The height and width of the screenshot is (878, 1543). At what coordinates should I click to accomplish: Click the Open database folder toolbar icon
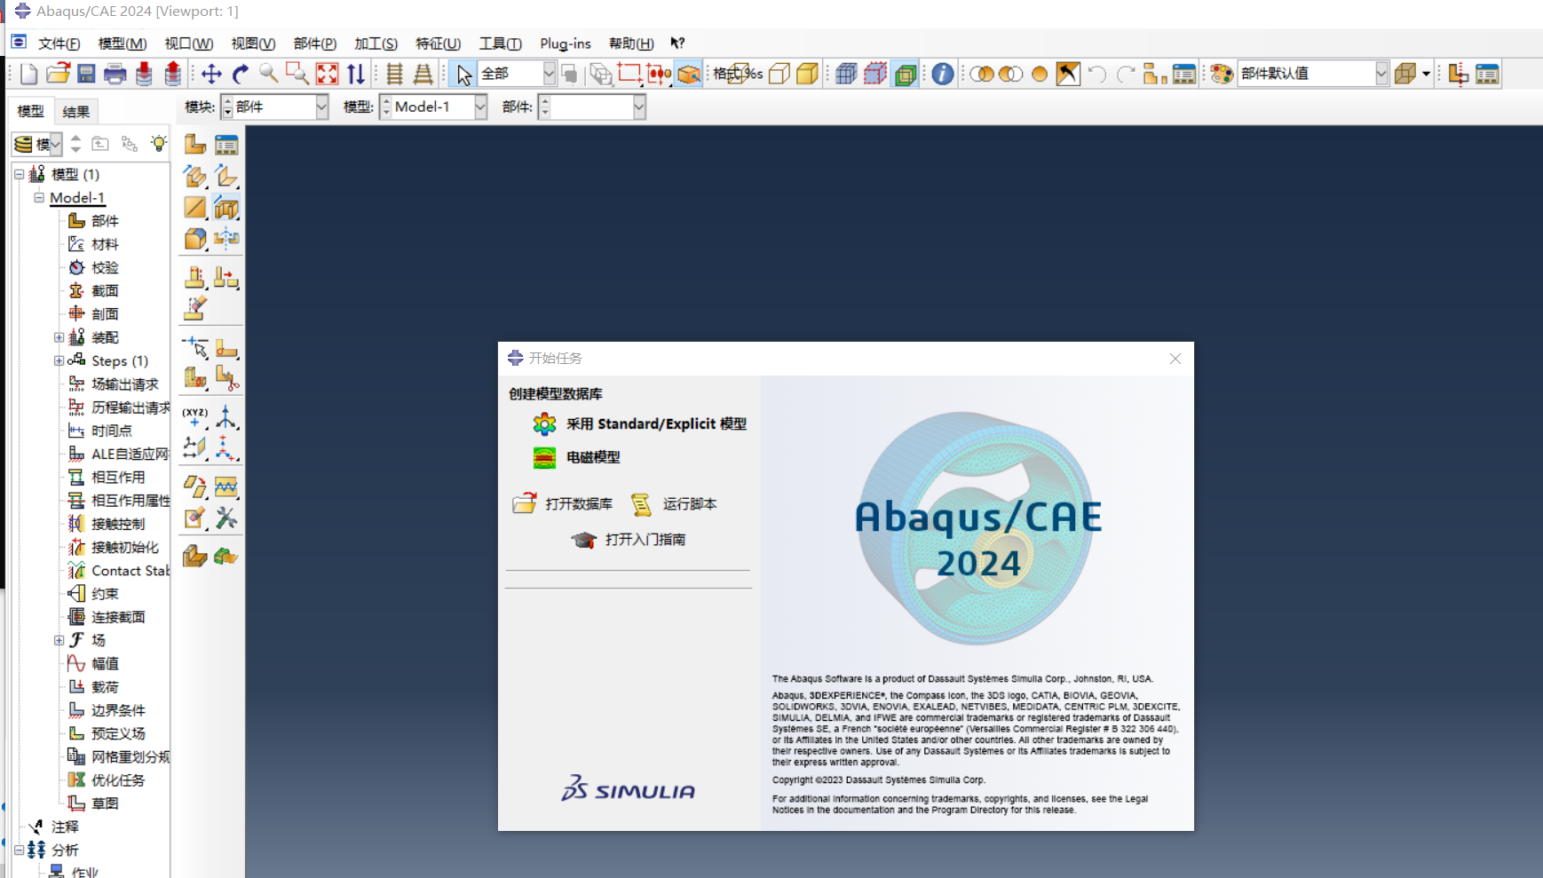58,74
